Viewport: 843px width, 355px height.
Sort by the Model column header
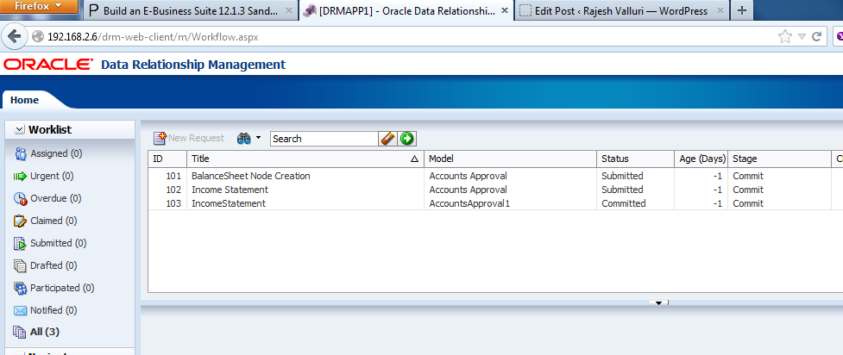(x=510, y=159)
